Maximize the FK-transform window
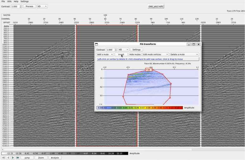The height and width of the screenshot is (160, 245). 194,44
